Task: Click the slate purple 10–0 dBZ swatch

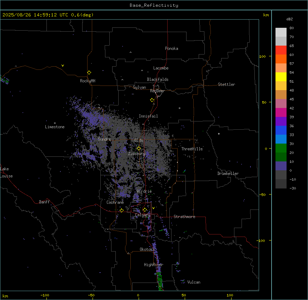Action: click(x=281, y=166)
